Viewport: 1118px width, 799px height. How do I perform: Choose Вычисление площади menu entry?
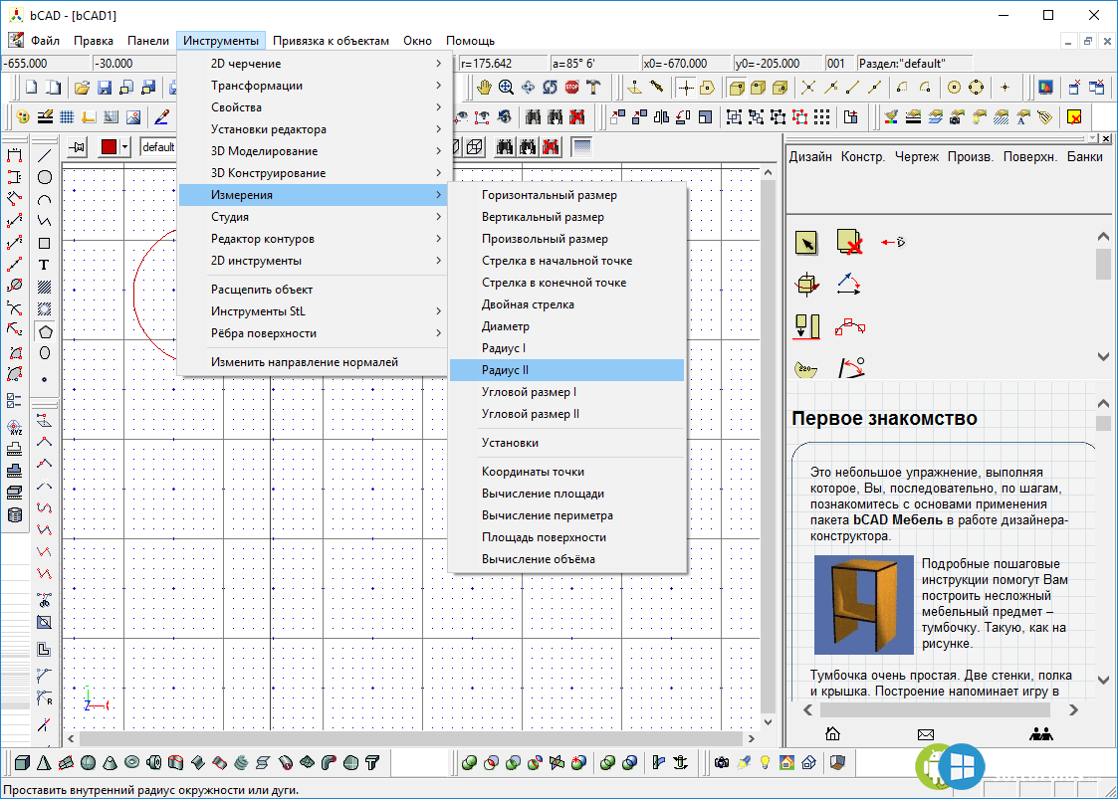[566, 494]
